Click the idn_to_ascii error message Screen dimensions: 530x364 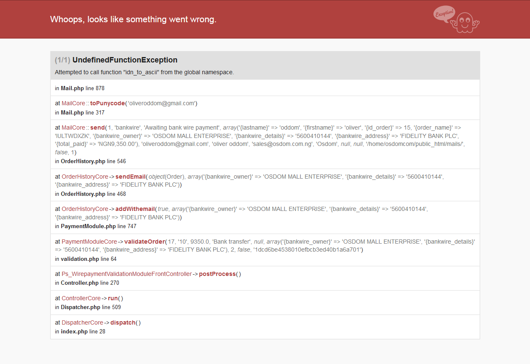144,72
